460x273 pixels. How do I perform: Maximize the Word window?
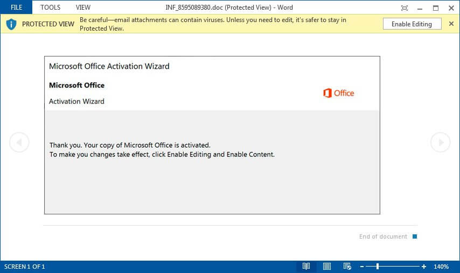click(436, 8)
